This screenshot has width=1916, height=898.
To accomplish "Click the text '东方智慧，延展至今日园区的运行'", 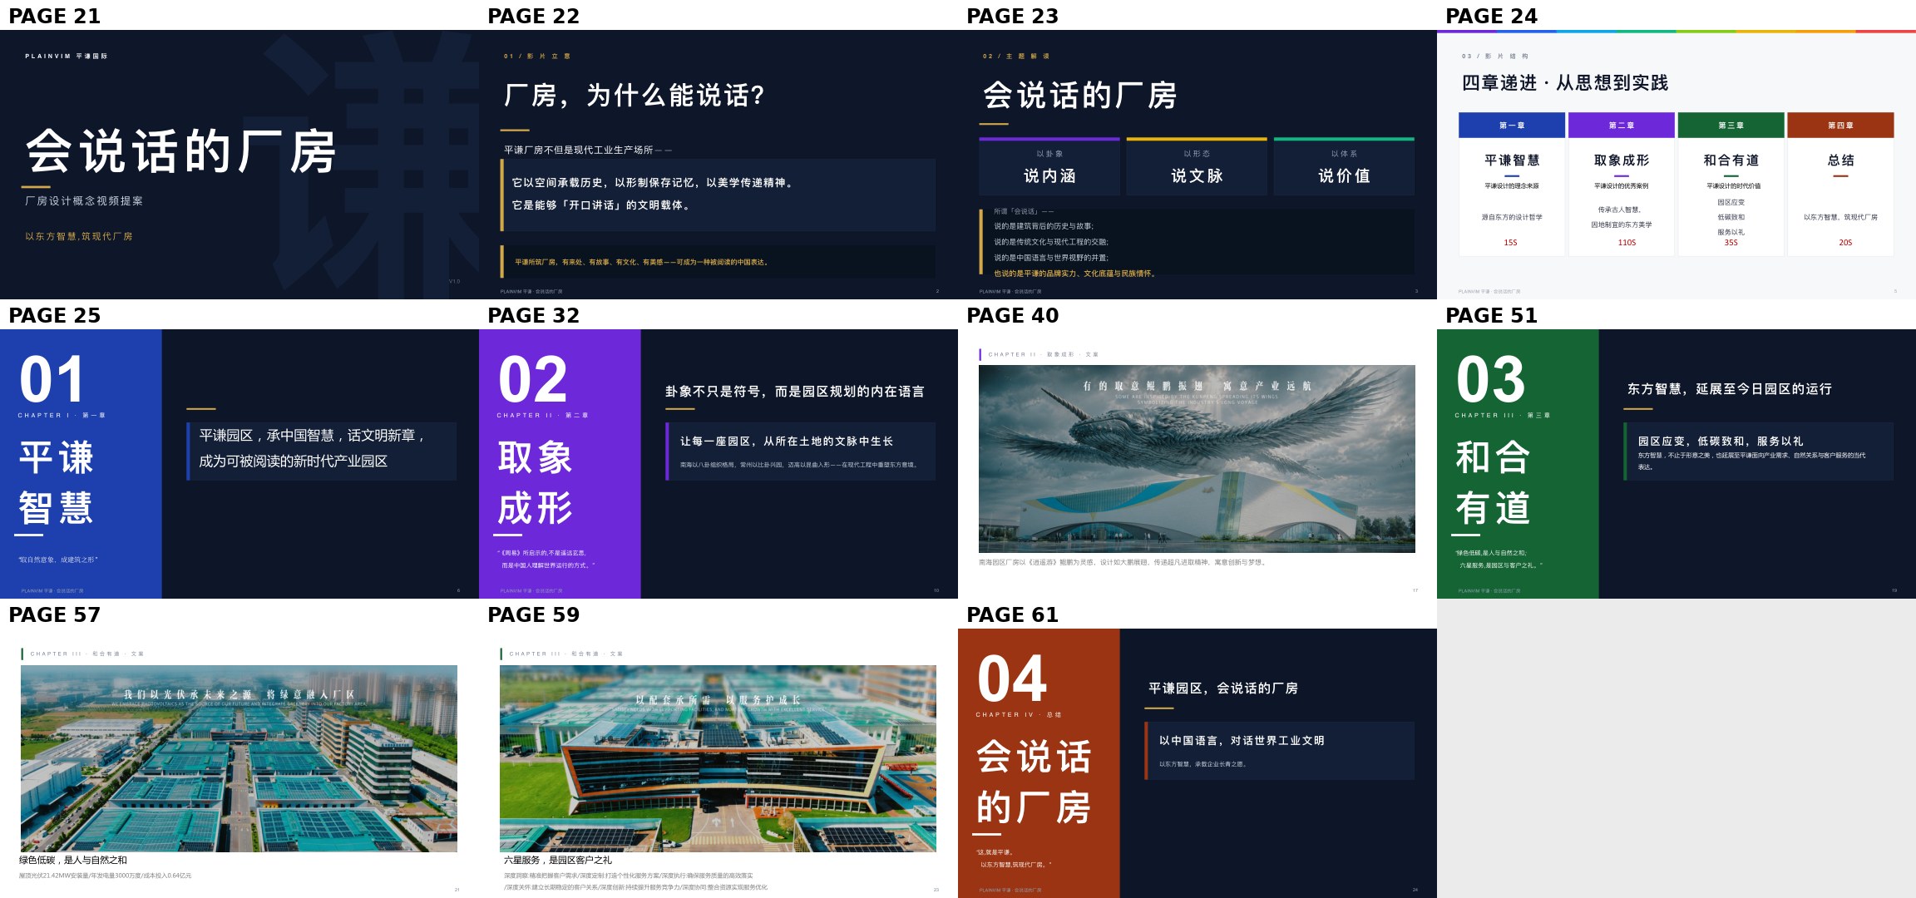I will tap(1730, 389).
